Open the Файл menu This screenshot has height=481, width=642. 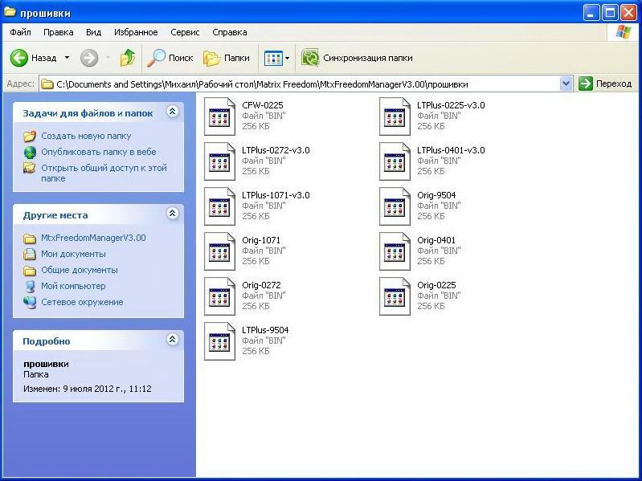click(x=20, y=32)
